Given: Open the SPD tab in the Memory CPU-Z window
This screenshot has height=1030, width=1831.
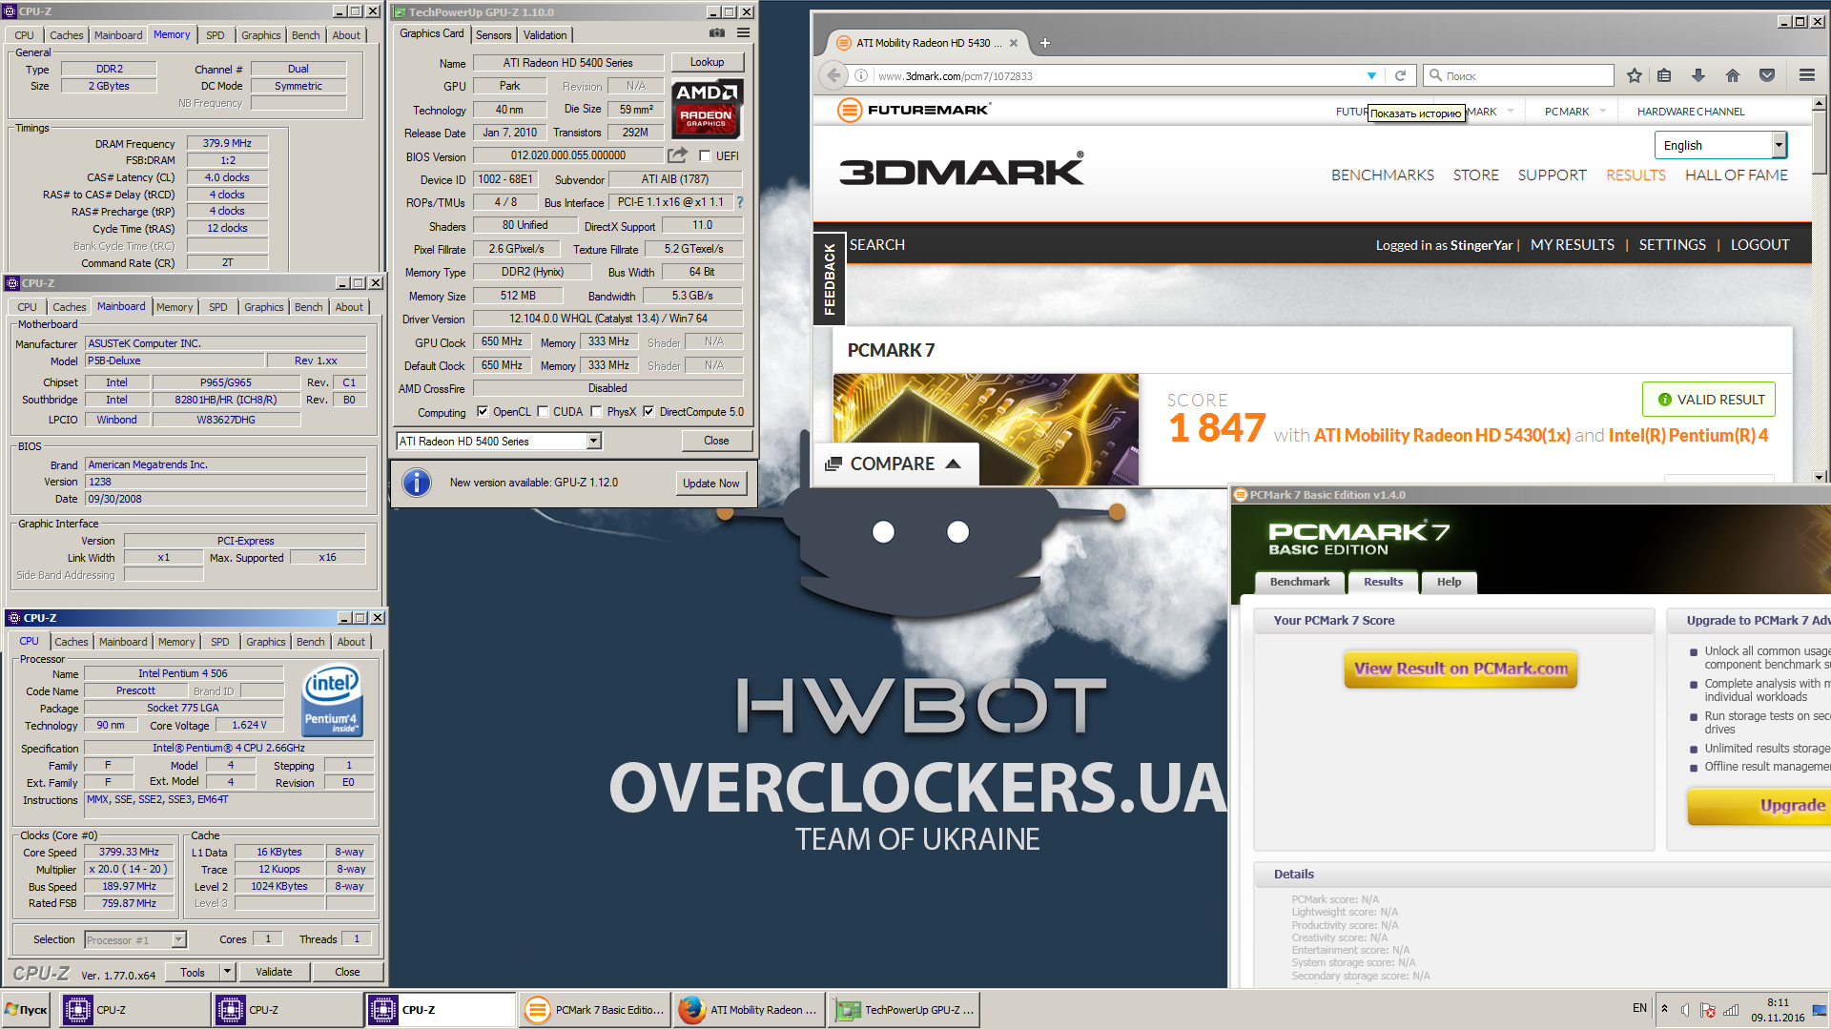Looking at the screenshot, I should click(x=216, y=35).
